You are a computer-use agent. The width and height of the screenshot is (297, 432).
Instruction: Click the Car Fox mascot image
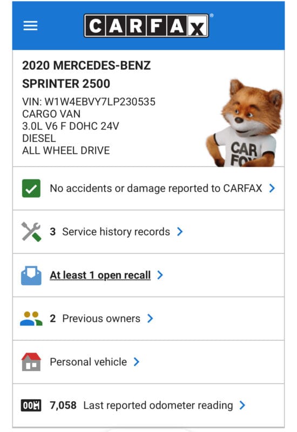[x=245, y=123]
